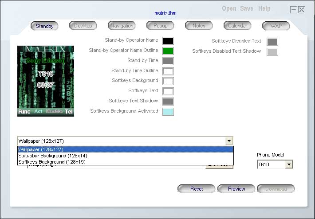Pick the Stand-by Operator Name color
This screenshot has width=315, height=219.
pyautogui.click(x=168, y=41)
